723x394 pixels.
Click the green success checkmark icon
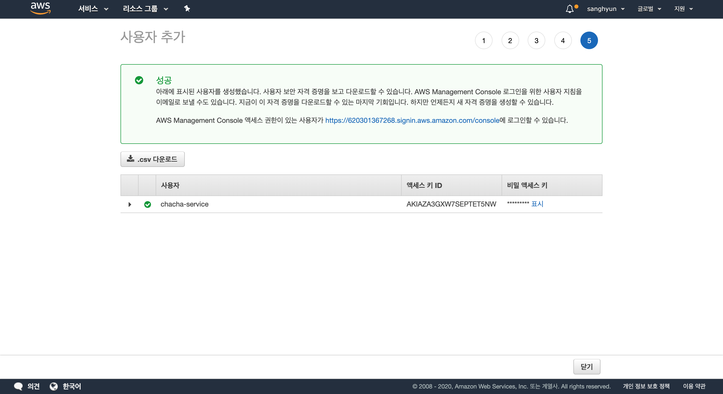pos(139,80)
